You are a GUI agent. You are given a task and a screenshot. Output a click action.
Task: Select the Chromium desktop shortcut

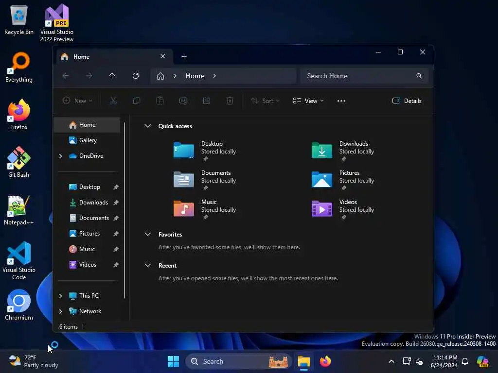19,305
